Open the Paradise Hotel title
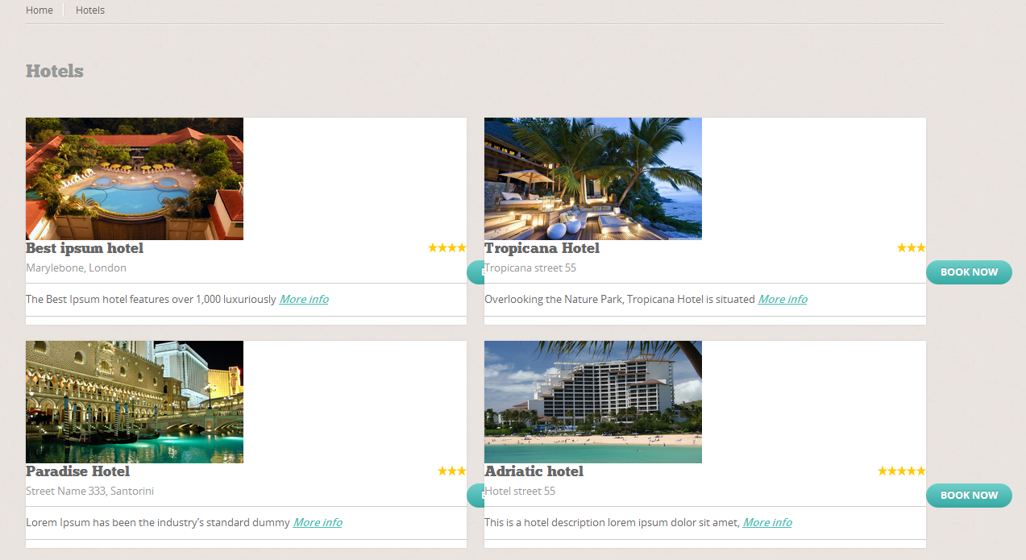 77,471
